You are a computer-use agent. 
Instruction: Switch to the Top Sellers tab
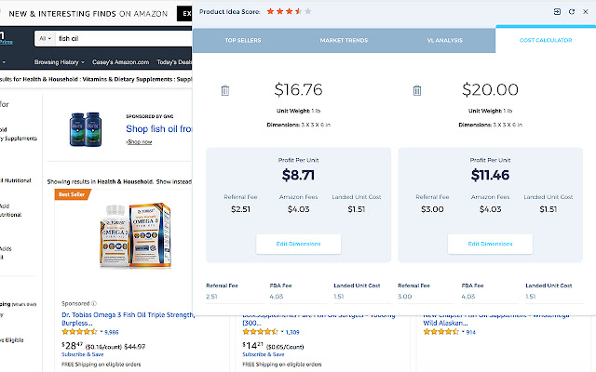pos(242,41)
